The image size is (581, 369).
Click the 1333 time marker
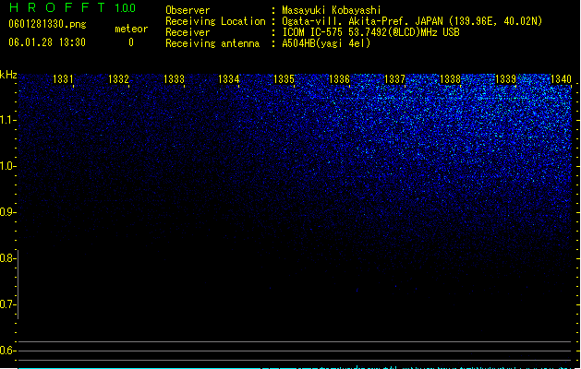174,79
